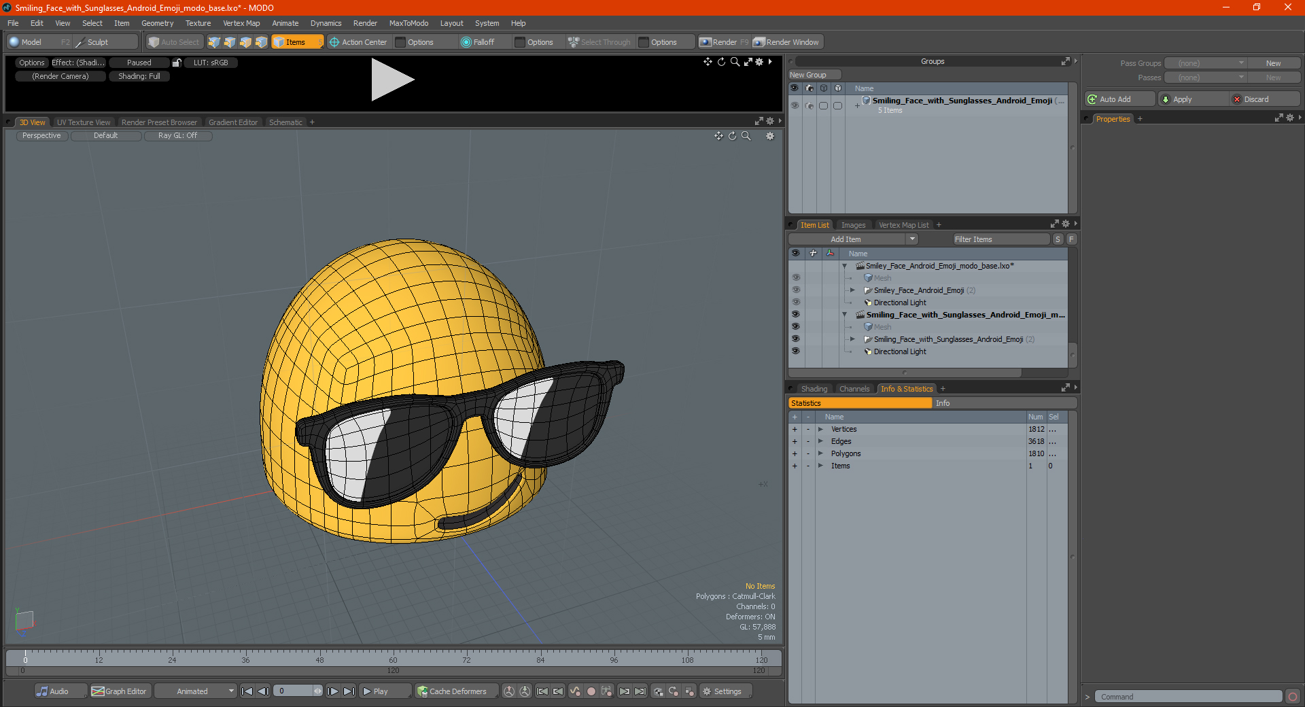The width and height of the screenshot is (1305, 707).
Task: Collapse the Smiley_Face_Android_Emoji_modo_base.lxo scene
Action: coord(845,266)
